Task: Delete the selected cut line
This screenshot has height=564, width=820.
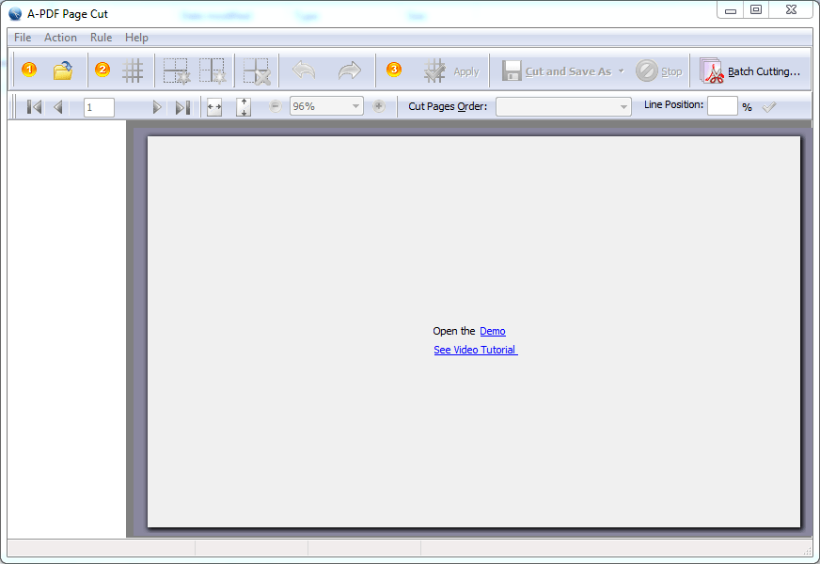Action: 257,71
